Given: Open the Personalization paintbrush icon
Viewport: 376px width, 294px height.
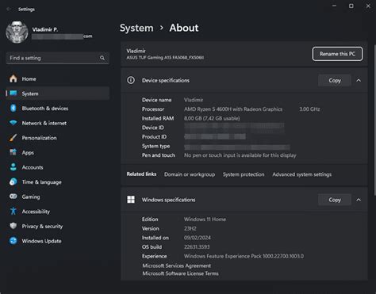Looking at the screenshot, I should click(13, 138).
